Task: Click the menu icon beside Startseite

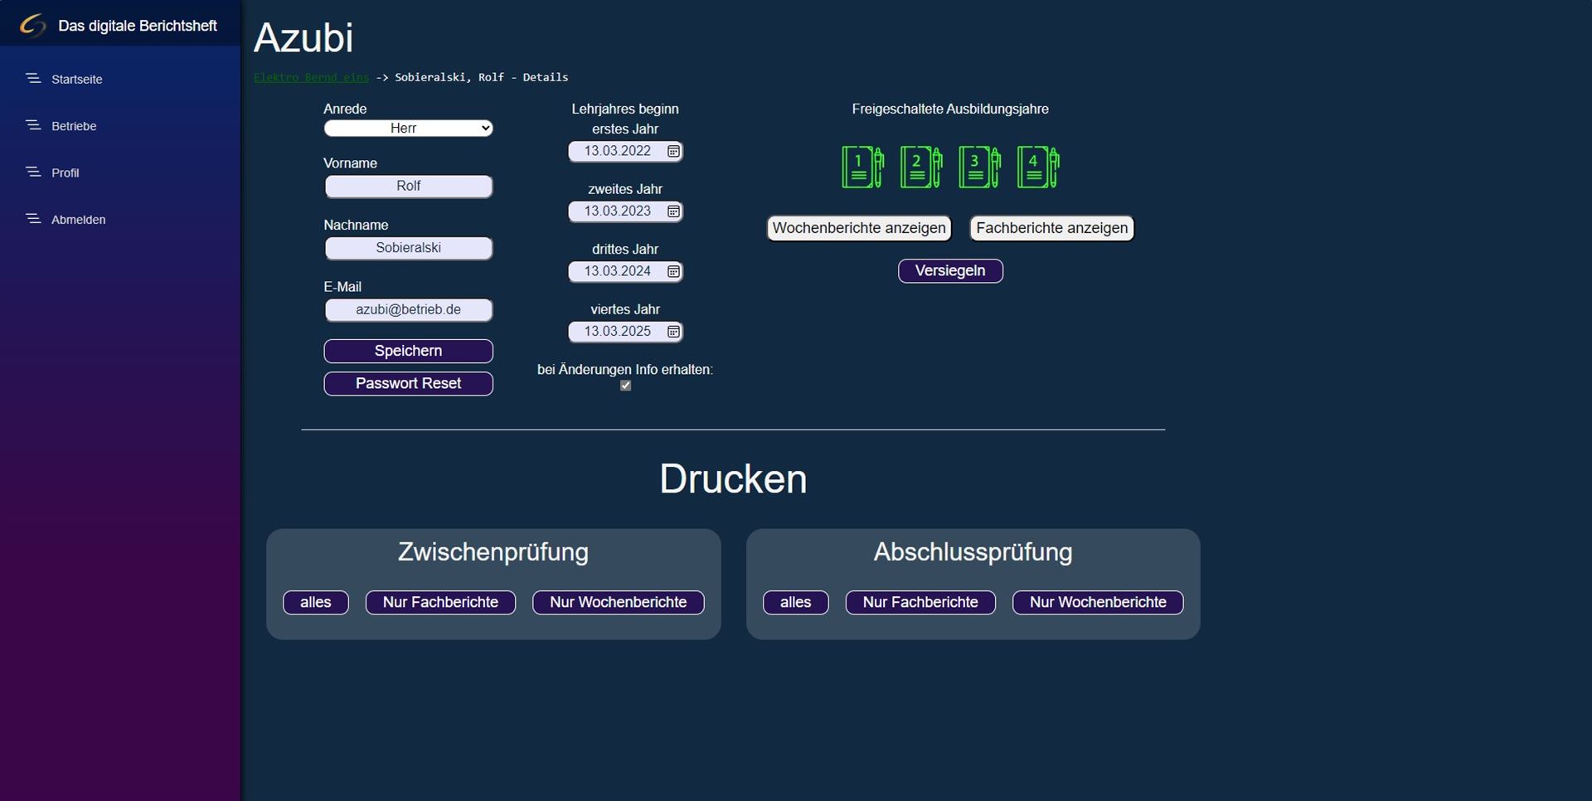Action: 33,79
